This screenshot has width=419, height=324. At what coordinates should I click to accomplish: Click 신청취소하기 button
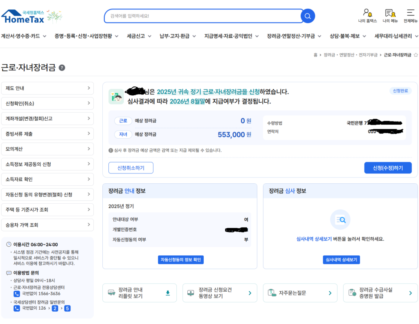click(131, 168)
